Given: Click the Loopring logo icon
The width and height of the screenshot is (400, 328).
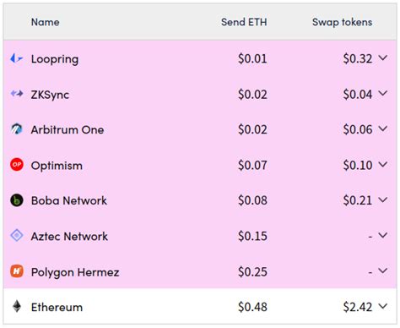Looking at the screenshot, I should [x=16, y=58].
